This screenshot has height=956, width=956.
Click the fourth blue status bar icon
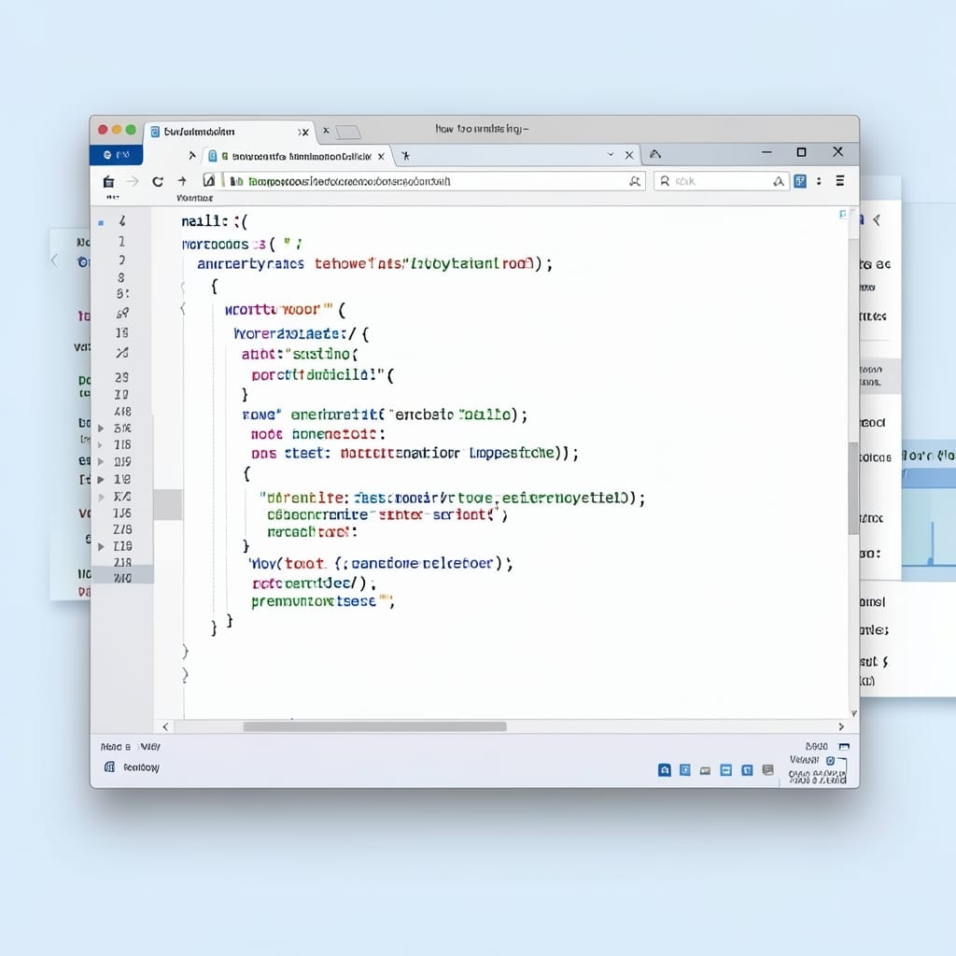(726, 770)
